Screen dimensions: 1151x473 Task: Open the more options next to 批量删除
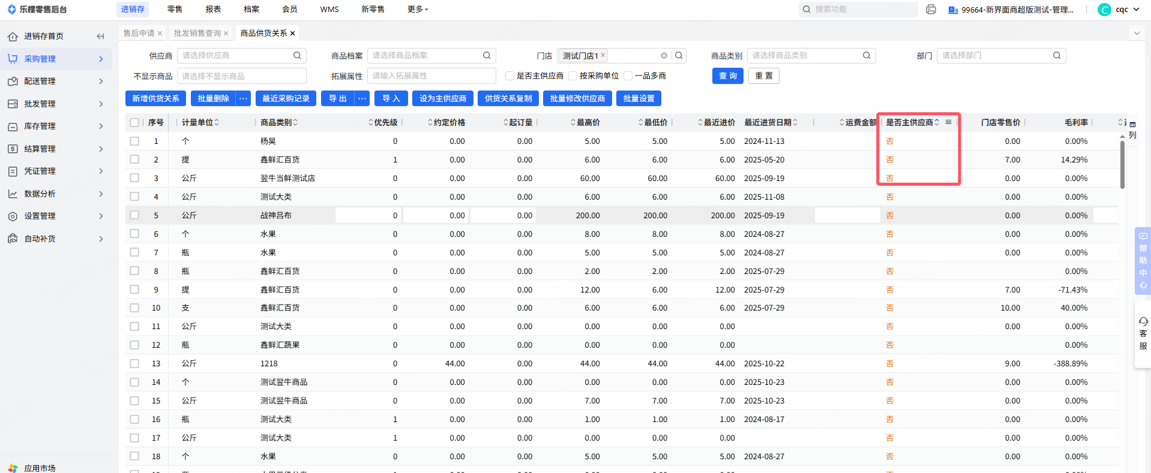click(243, 99)
